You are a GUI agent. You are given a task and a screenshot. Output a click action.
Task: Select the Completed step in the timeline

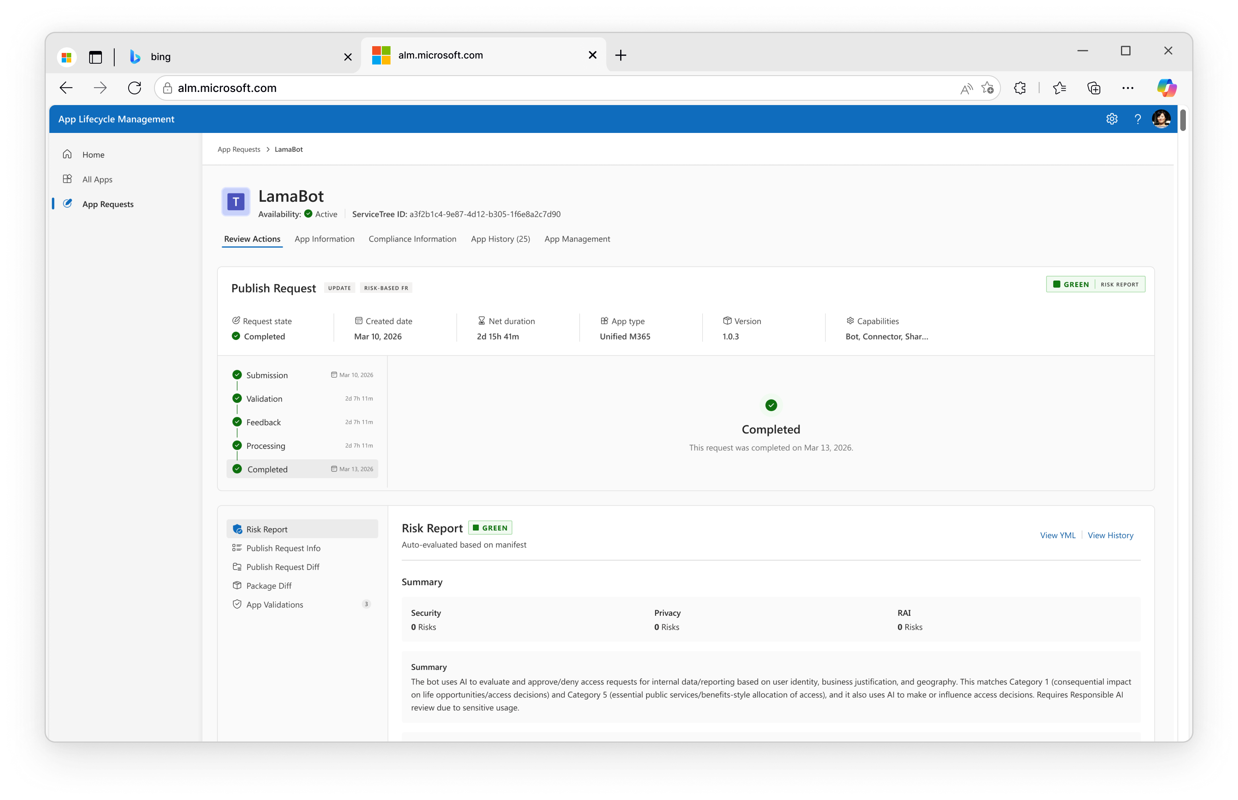point(303,469)
